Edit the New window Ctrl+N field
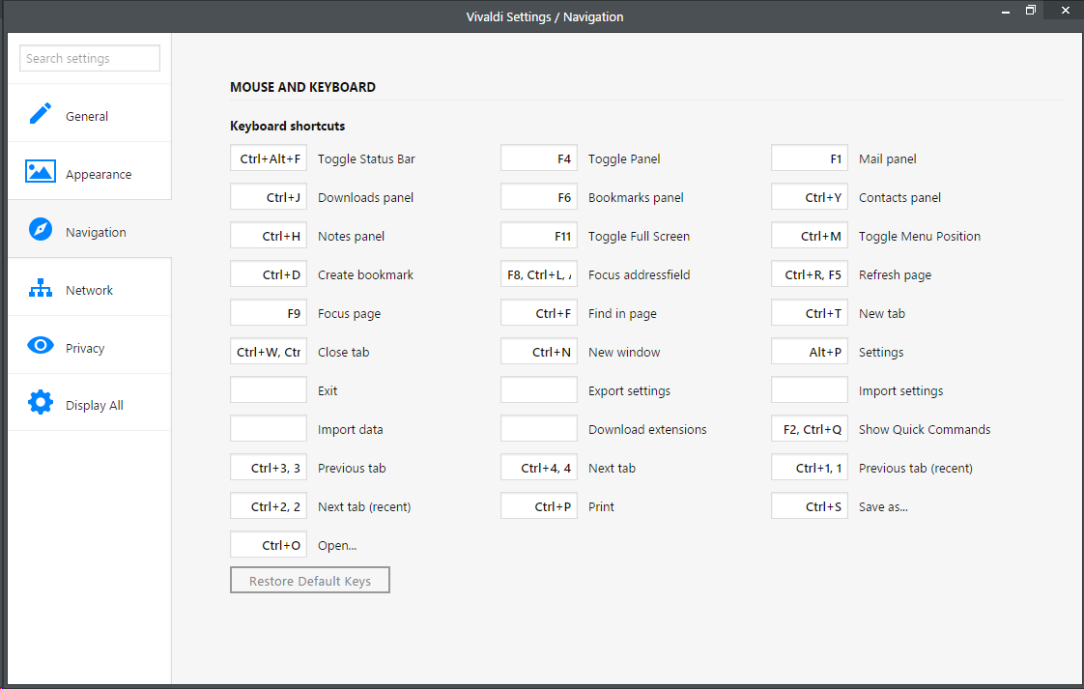This screenshot has width=1084, height=689. [x=538, y=352]
